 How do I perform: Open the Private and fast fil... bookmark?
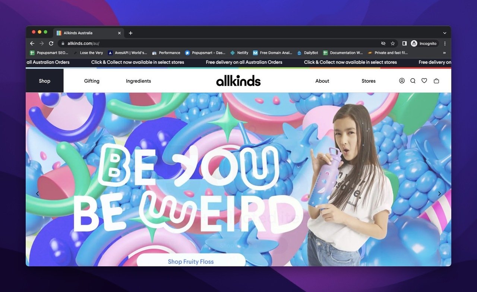[x=388, y=53]
